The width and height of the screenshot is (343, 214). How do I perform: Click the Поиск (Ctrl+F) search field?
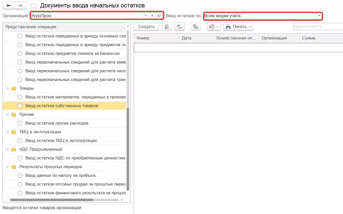point(318,27)
